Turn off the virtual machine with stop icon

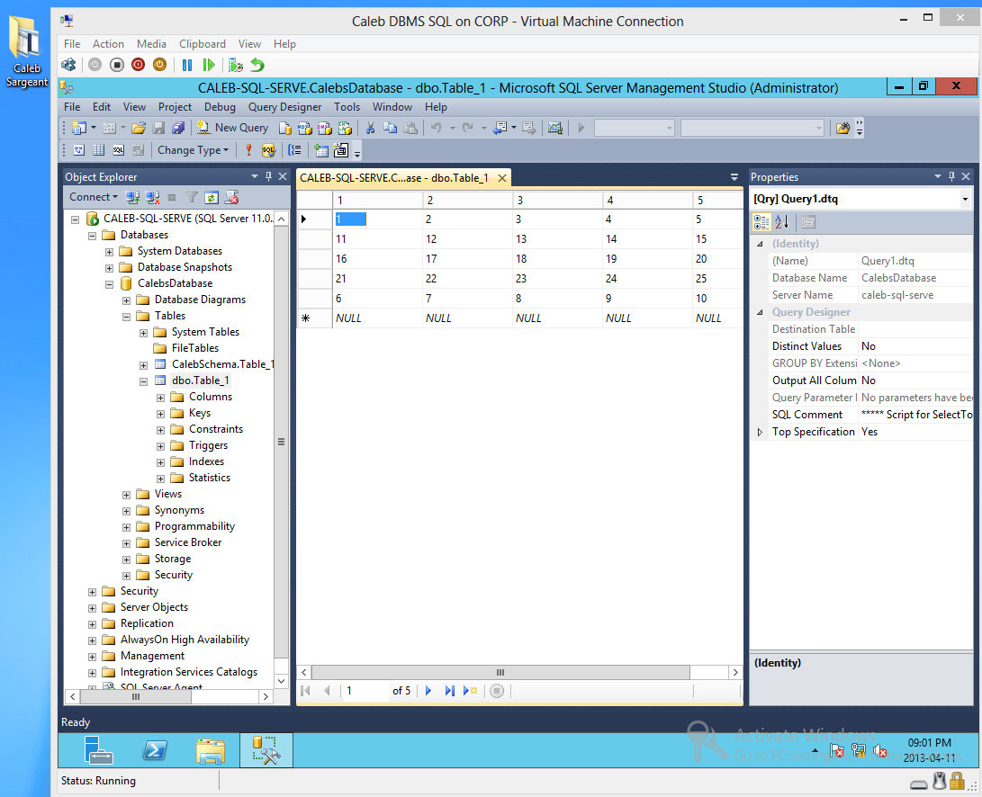(x=116, y=65)
